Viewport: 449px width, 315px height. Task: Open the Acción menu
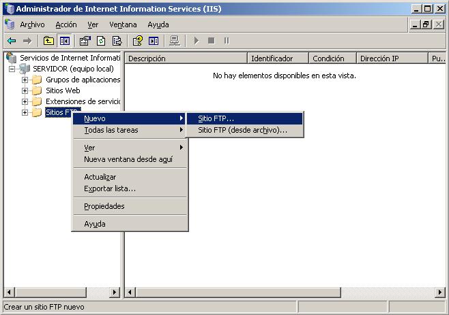tap(66, 25)
